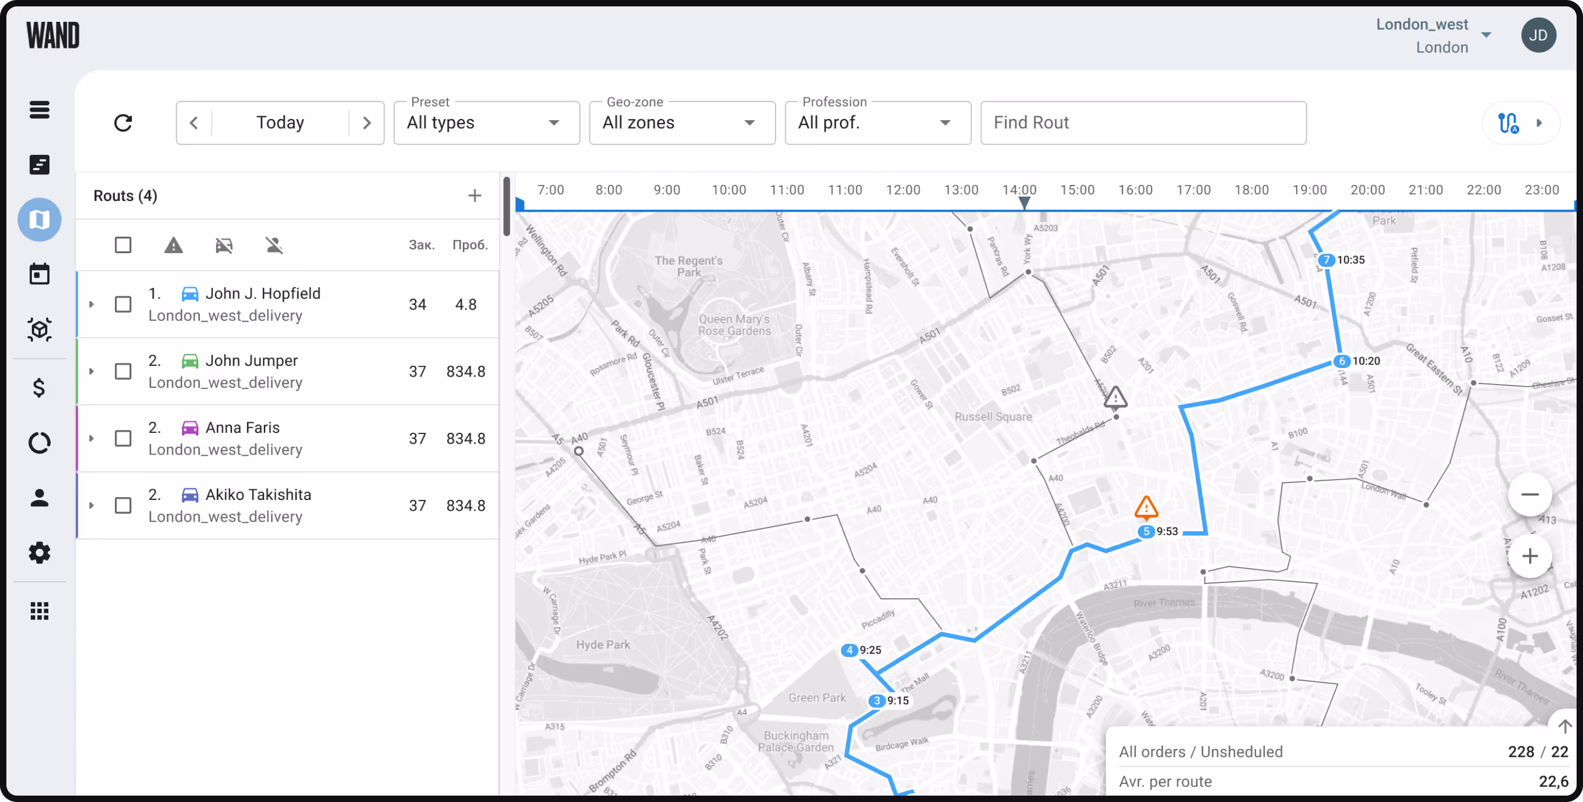Viewport: 1583px width, 802px height.
Task: Select the map view sidebar icon
Action: (x=39, y=219)
